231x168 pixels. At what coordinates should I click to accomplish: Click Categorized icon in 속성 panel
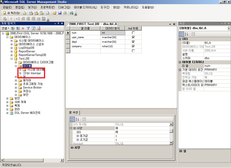(x=181, y=34)
